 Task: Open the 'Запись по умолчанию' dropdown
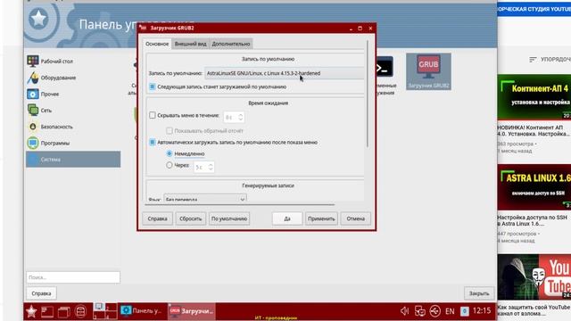tap(284, 73)
